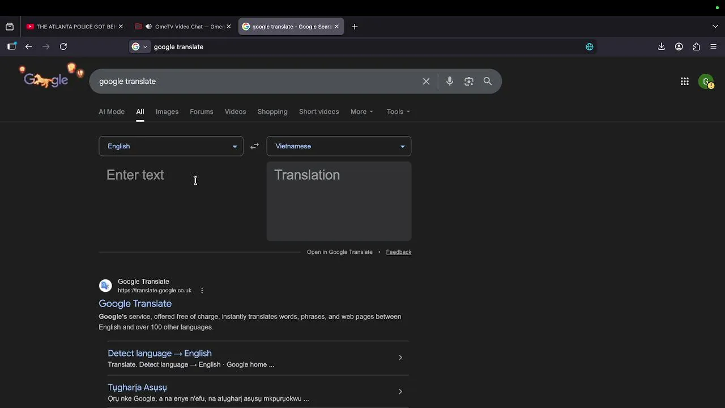The image size is (725, 408).
Task: Open the result options three-dot menu
Action: tap(202, 291)
